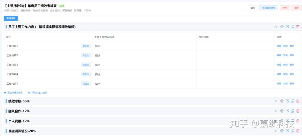Click 删除 in the 工作内容4 row
This screenshot has width=302, height=136.
(292, 74)
